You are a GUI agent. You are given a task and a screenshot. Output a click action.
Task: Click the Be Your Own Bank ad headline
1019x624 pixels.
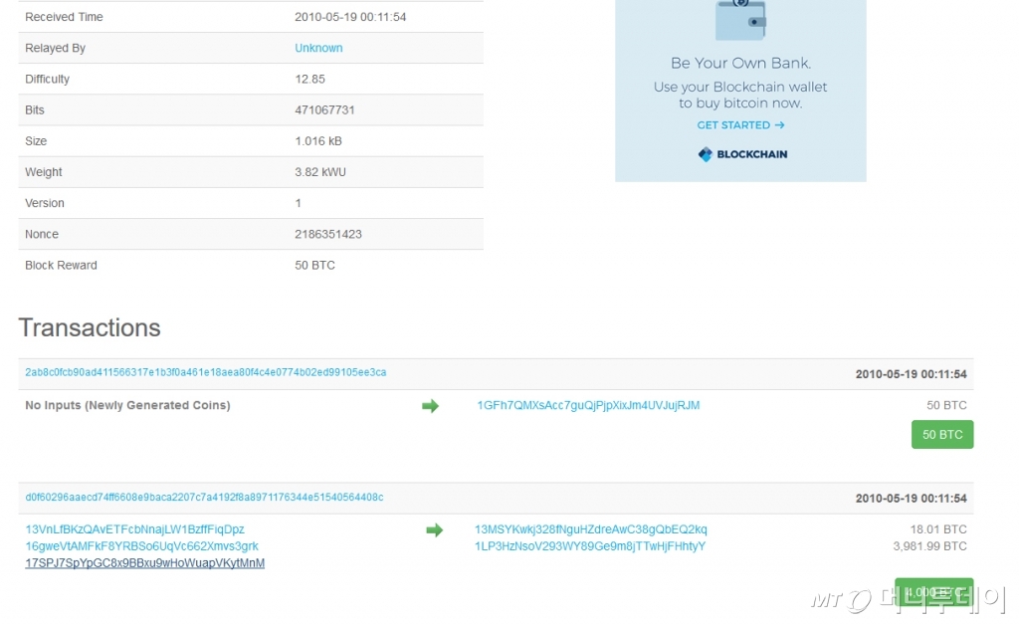[740, 63]
